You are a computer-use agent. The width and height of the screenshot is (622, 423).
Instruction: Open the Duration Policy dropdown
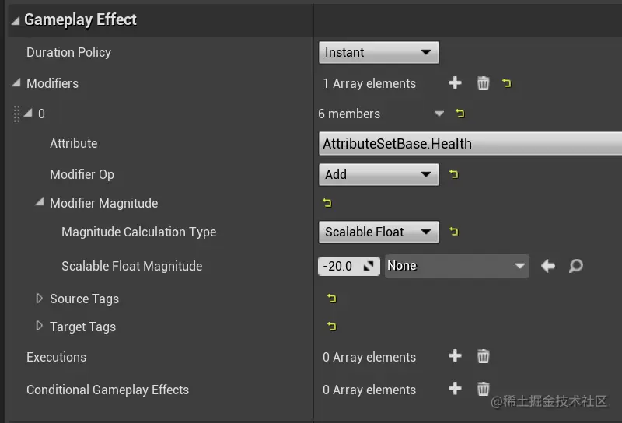379,53
